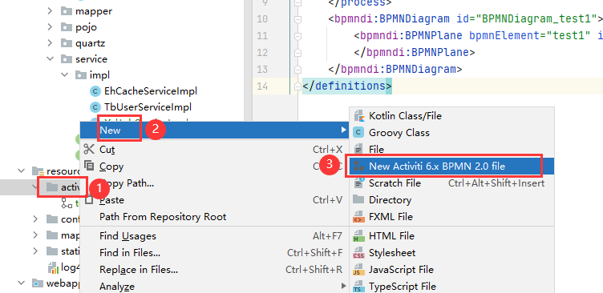The width and height of the screenshot is (603, 293).
Task: Expand the pojo folder chevron
Action: click(x=50, y=27)
